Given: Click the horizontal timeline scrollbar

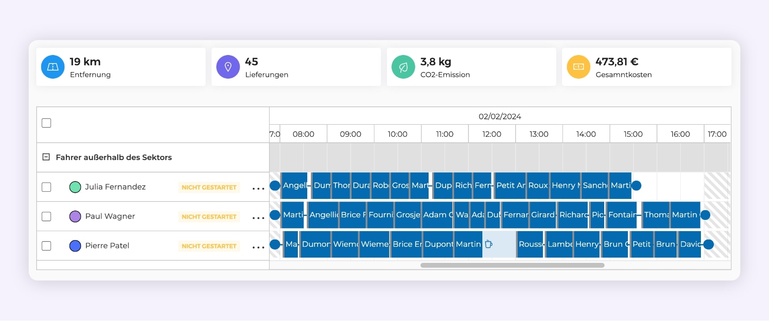Looking at the screenshot, I should (x=512, y=265).
